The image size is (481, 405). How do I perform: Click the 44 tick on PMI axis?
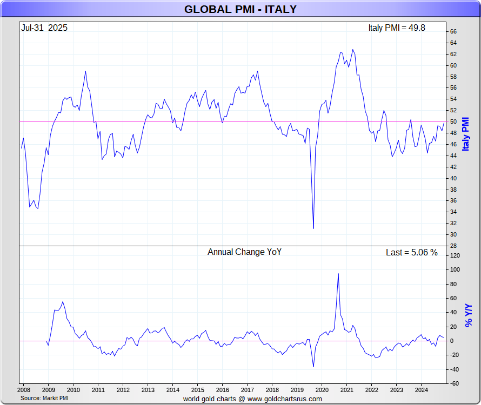tap(453, 156)
